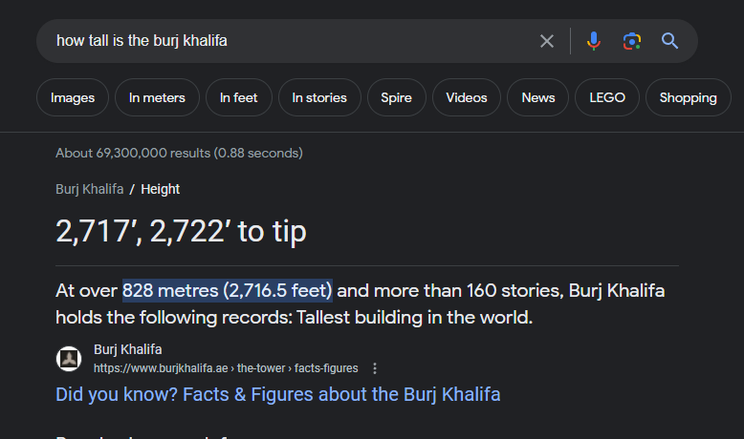Open the Shopping results chip
Screen dimensions: 744x439
pyautogui.click(x=688, y=97)
